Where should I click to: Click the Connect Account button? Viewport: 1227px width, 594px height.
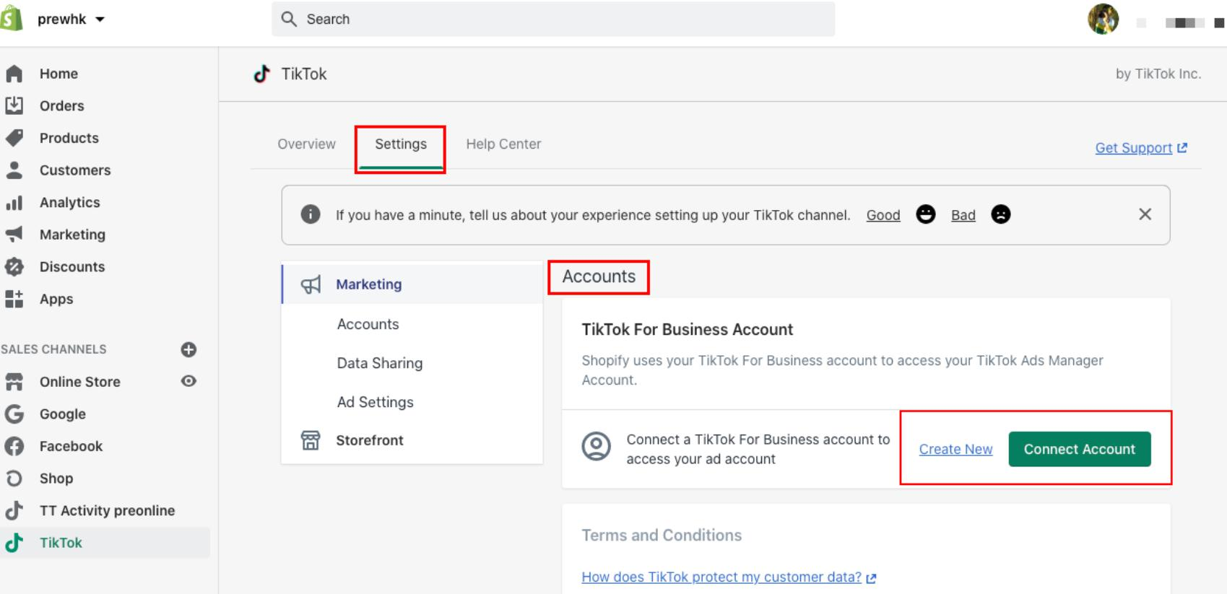coord(1080,449)
